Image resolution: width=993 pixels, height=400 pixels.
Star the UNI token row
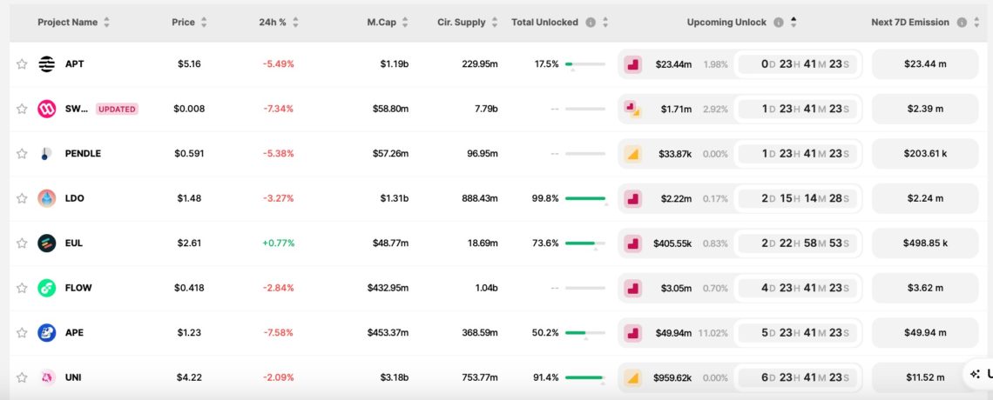[x=22, y=378]
